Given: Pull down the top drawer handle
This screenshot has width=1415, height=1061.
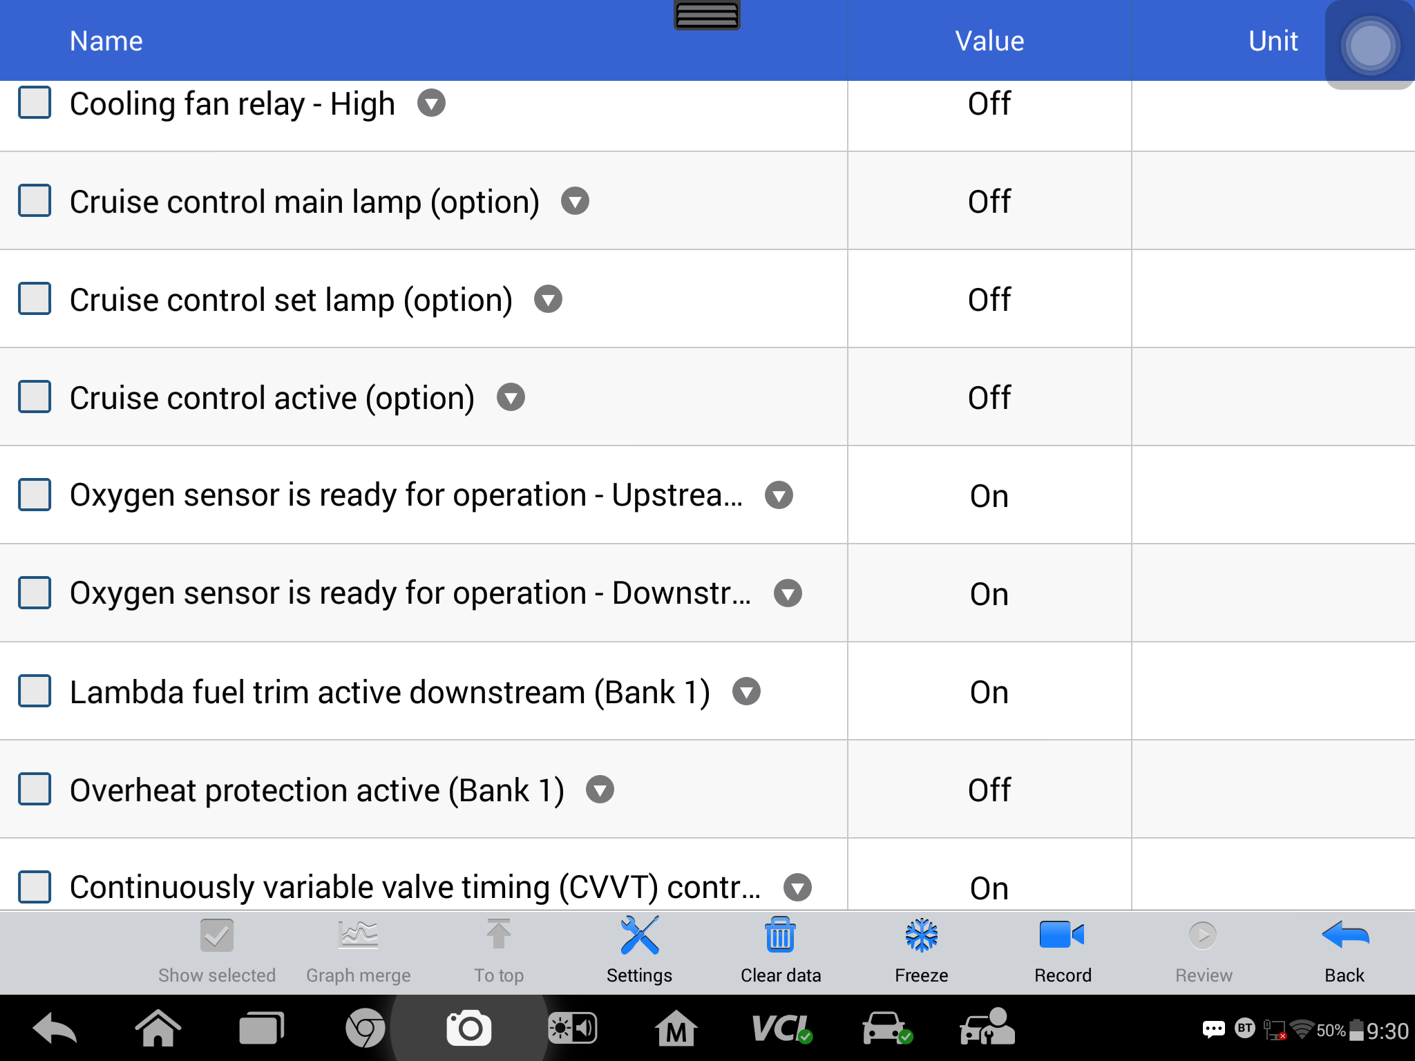Looking at the screenshot, I should pos(707,15).
